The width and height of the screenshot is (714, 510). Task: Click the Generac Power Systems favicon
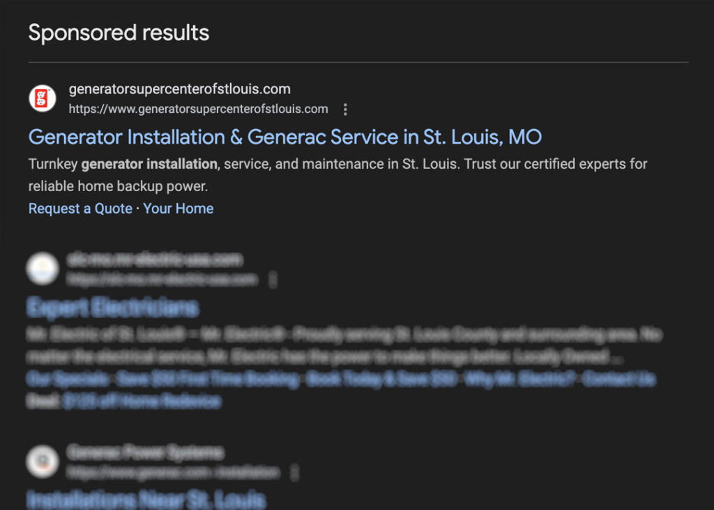pyautogui.click(x=43, y=462)
